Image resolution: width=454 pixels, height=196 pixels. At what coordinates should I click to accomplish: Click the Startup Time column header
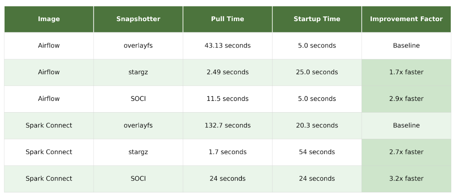pyautogui.click(x=317, y=19)
